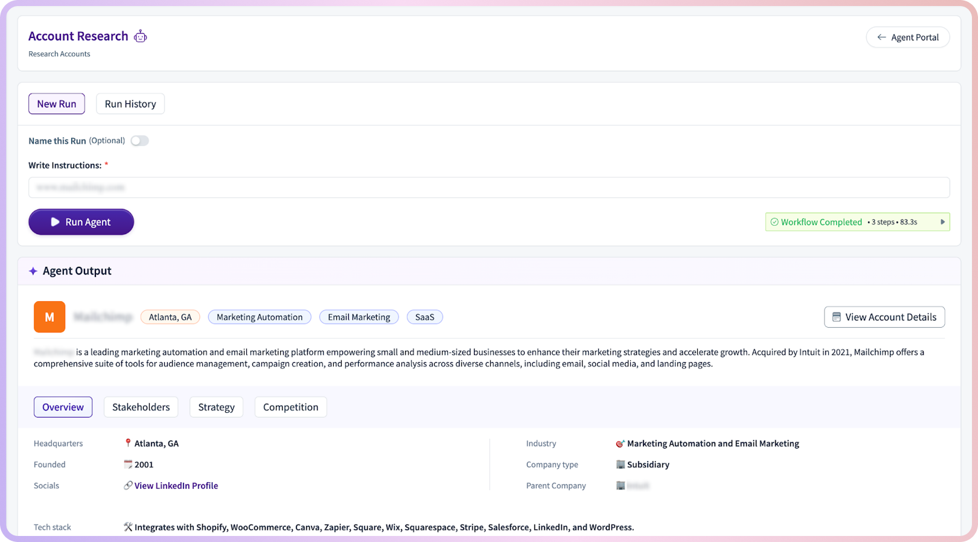The height and width of the screenshot is (542, 978).
Task: Click the orange M company logo
Action: pos(50,317)
